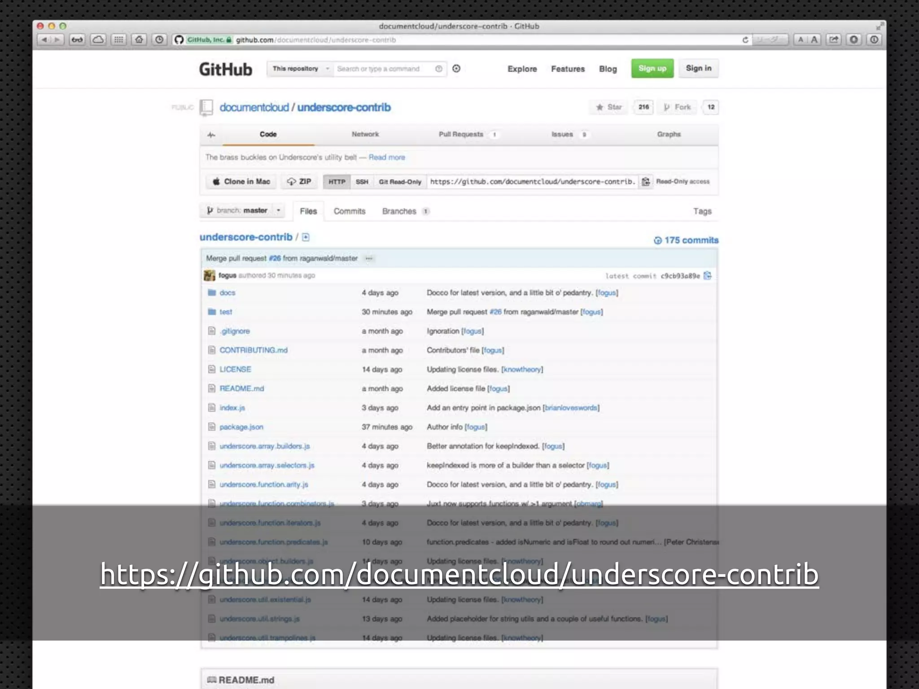Copy clone URL with clipboard icon
The height and width of the screenshot is (689, 919).
(645, 182)
